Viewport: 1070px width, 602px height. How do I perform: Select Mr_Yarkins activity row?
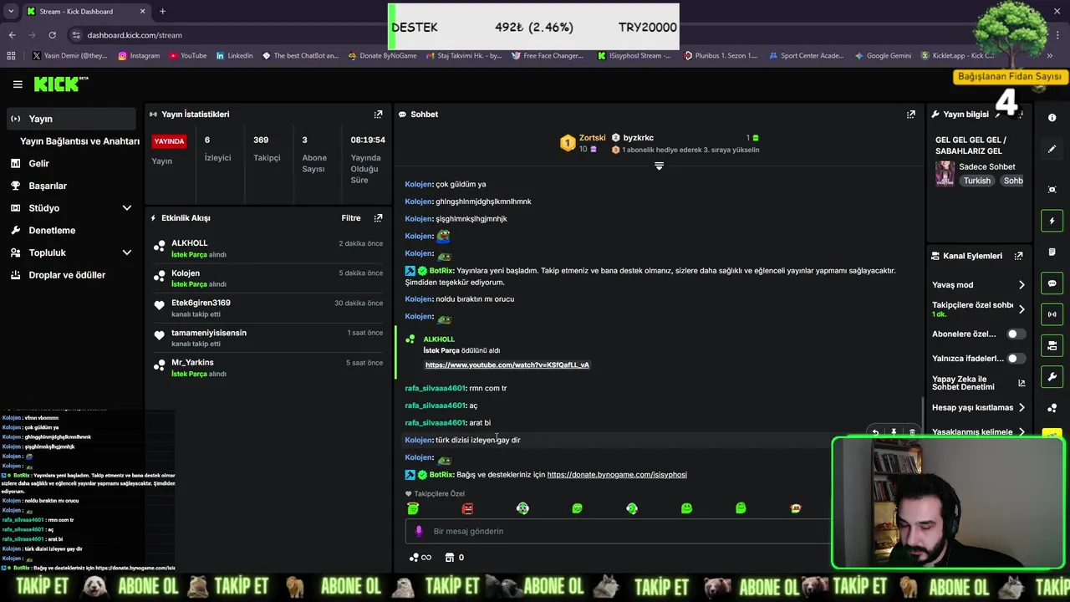tap(267, 368)
